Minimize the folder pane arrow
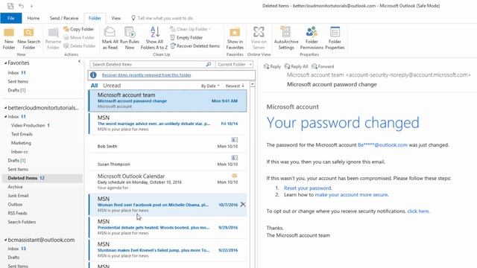This screenshot has width=477, height=268. [x=80, y=62]
